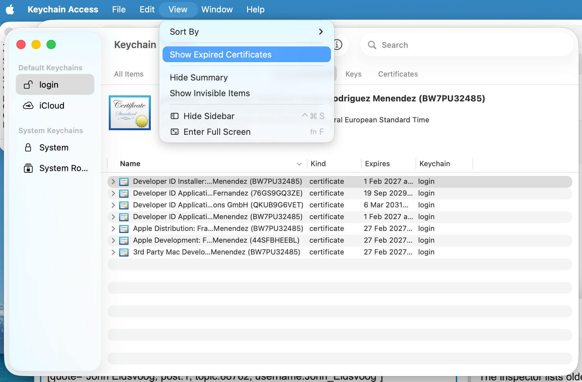
Task: Click the iCloud keychain cloud icon
Action: pos(28,106)
